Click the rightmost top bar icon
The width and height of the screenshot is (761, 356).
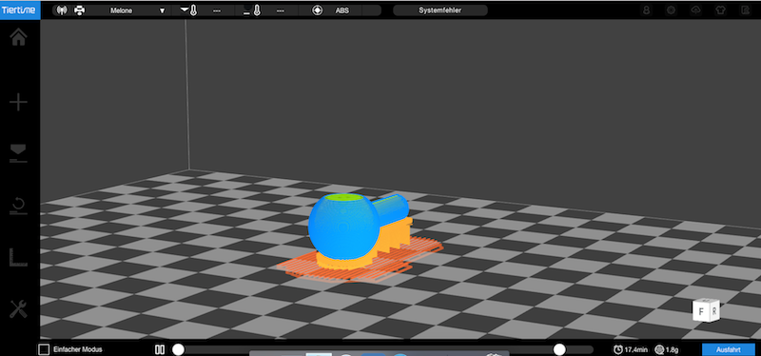(746, 10)
